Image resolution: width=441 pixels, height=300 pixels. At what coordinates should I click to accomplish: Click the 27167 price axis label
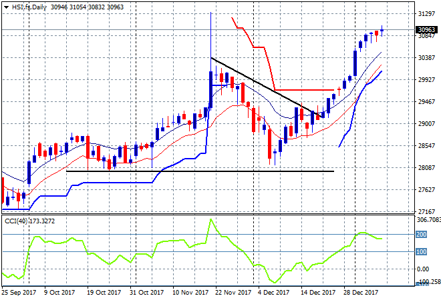click(x=427, y=211)
